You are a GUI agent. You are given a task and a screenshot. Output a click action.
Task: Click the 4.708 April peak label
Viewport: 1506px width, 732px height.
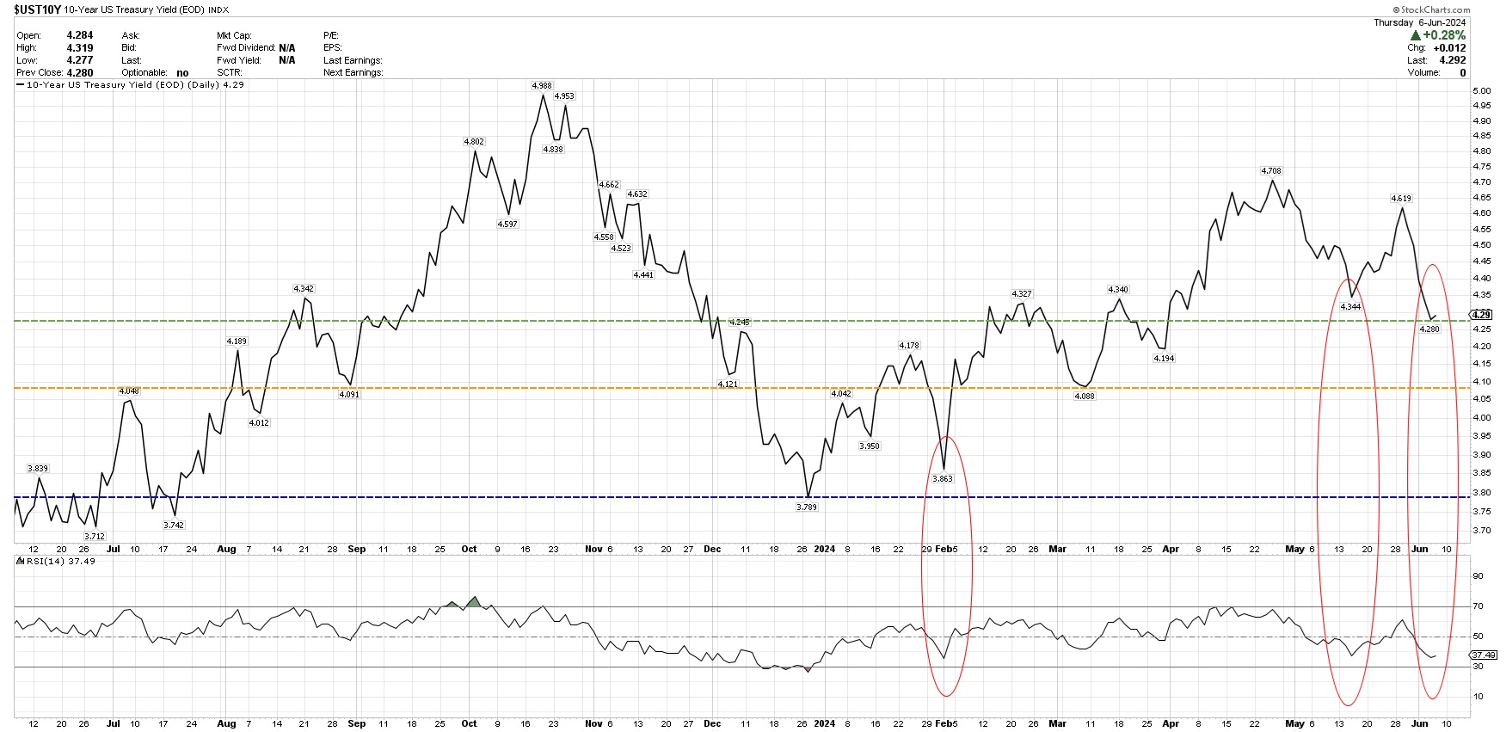[1271, 170]
